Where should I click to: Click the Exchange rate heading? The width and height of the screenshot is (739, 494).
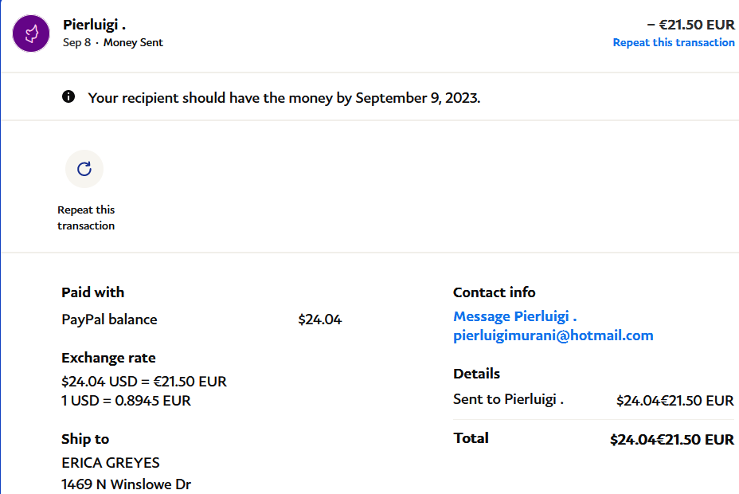tap(108, 358)
